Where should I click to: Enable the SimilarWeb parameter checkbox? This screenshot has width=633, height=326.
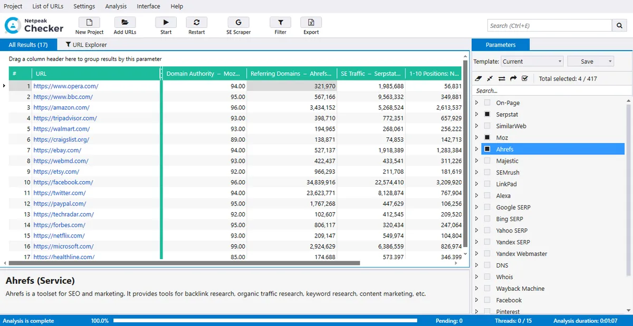point(487,126)
